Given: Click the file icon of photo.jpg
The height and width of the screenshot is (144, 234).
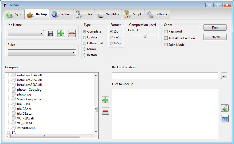Looking at the screenshot, I should [x=14, y=94].
